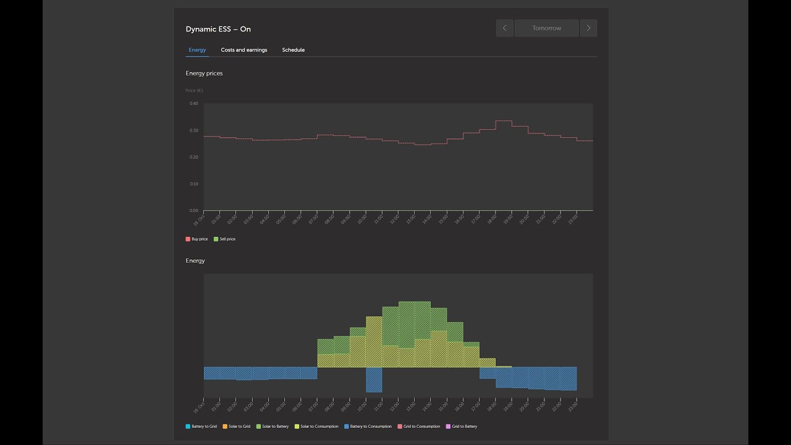Toggle the Buy price legend swatch

click(188, 239)
